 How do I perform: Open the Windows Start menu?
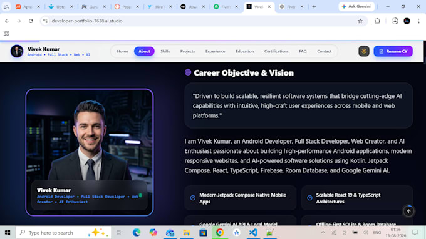click(x=8, y=233)
